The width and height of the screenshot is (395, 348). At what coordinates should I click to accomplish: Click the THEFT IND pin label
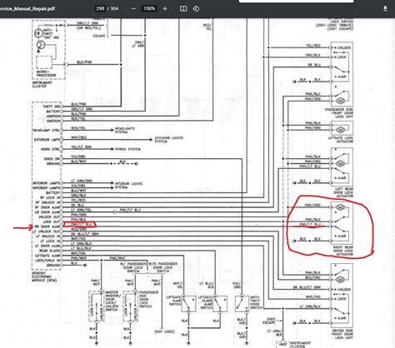point(52,107)
